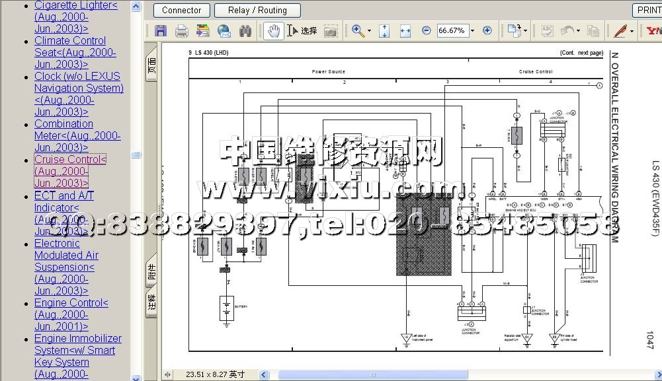
Task: Click the document horizontal scrollbar thumb
Action: pyautogui.click(x=373, y=374)
